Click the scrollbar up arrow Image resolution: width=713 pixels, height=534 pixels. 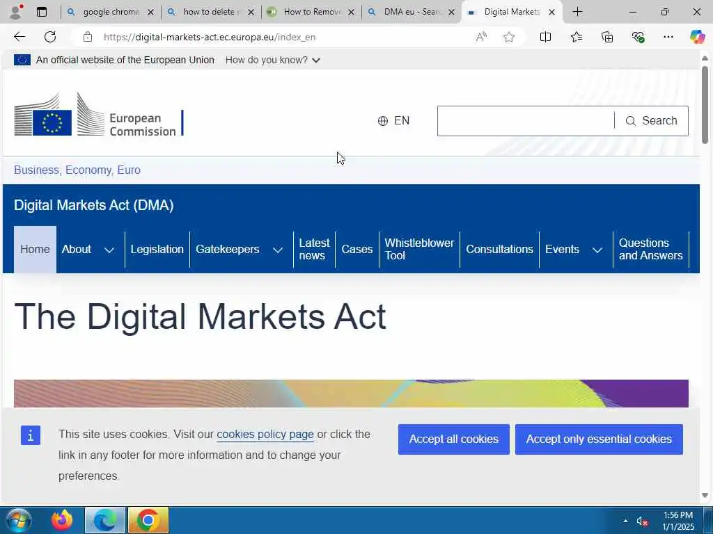click(x=705, y=58)
